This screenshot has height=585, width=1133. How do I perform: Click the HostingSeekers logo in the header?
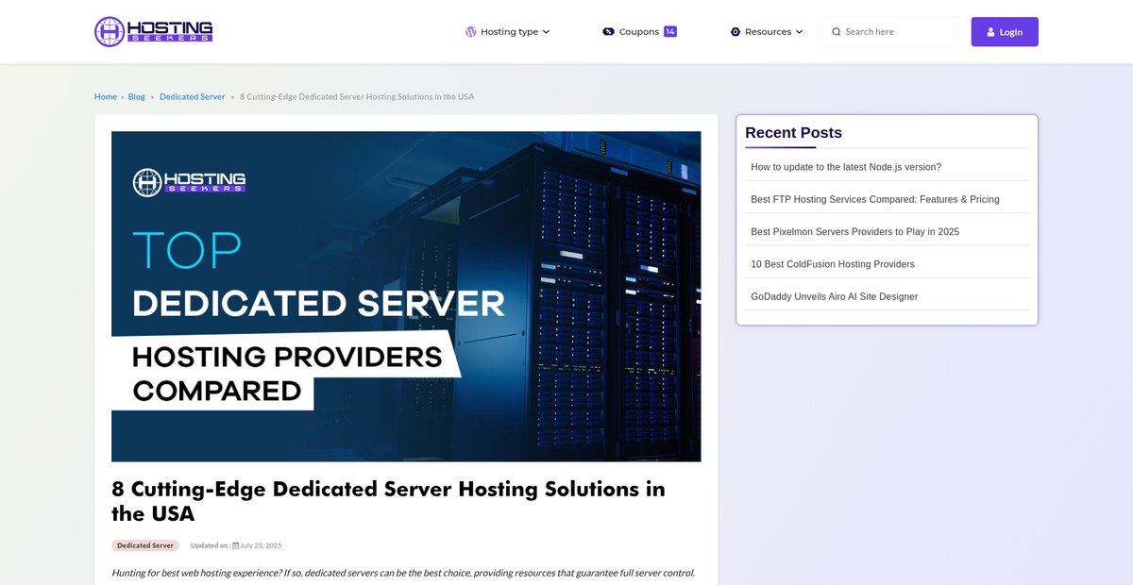point(154,31)
